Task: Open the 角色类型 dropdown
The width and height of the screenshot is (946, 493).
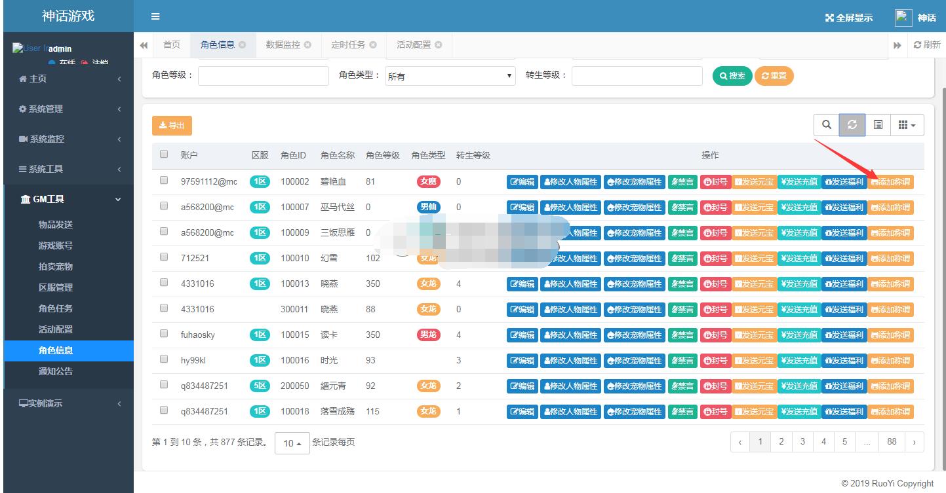Action: (x=450, y=76)
